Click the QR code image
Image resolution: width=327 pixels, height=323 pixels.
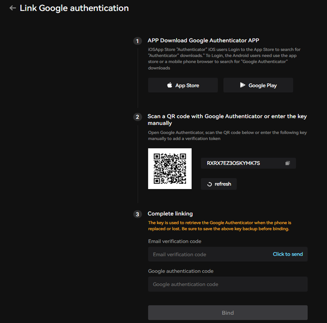tap(170, 169)
